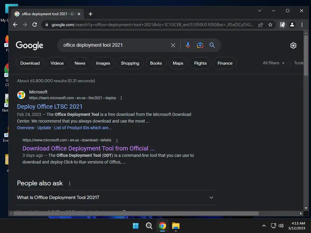Switch to Shopping results

tap(130, 63)
